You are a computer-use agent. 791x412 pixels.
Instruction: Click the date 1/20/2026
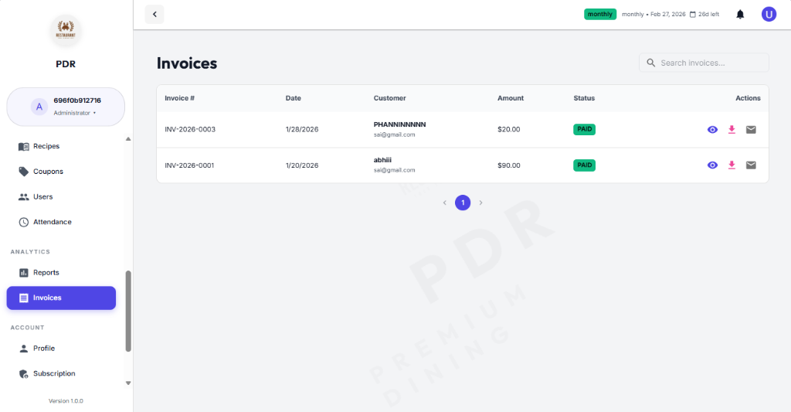coord(302,165)
